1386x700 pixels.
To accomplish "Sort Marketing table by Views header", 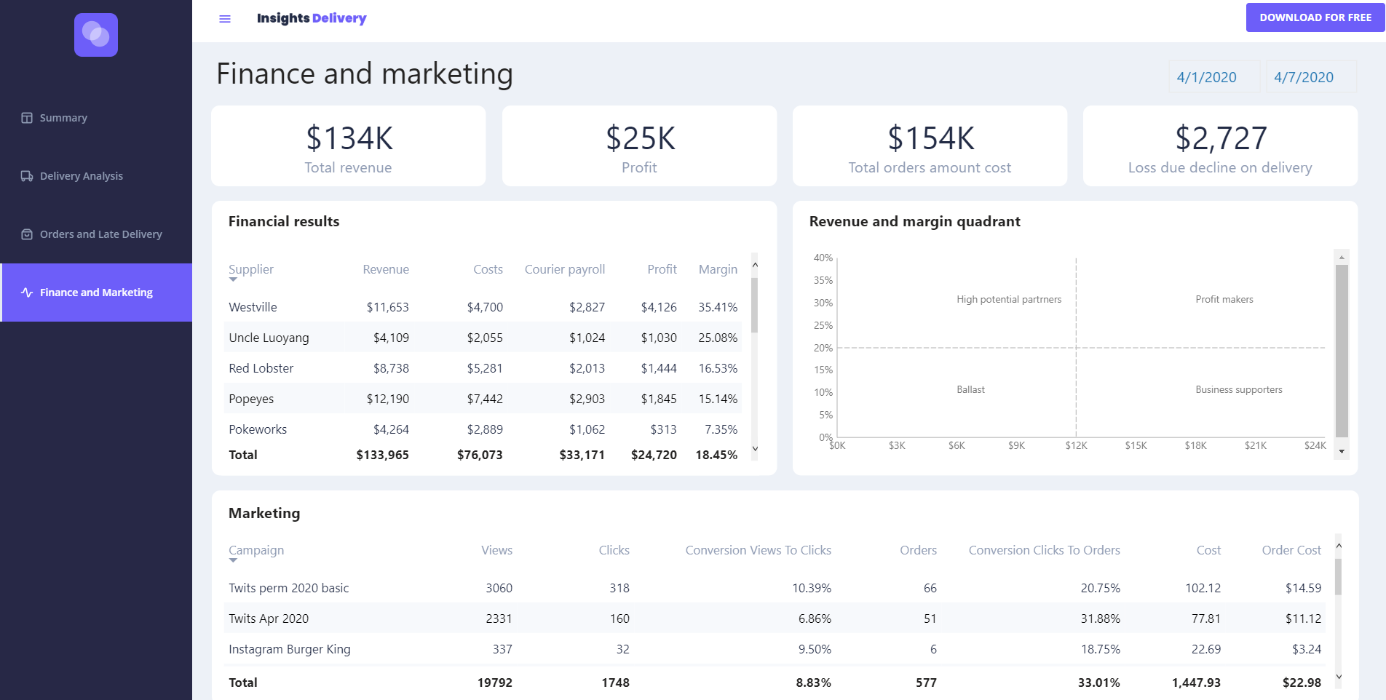I will (x=496, y=550).
